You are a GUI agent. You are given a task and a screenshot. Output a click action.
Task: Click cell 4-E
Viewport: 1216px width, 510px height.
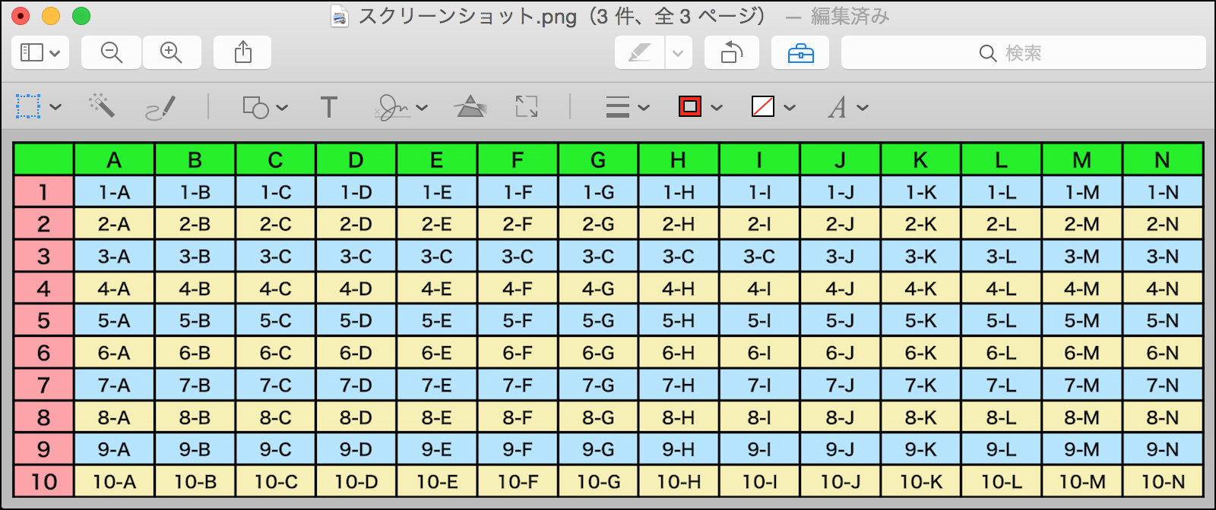tap(436, 288)
